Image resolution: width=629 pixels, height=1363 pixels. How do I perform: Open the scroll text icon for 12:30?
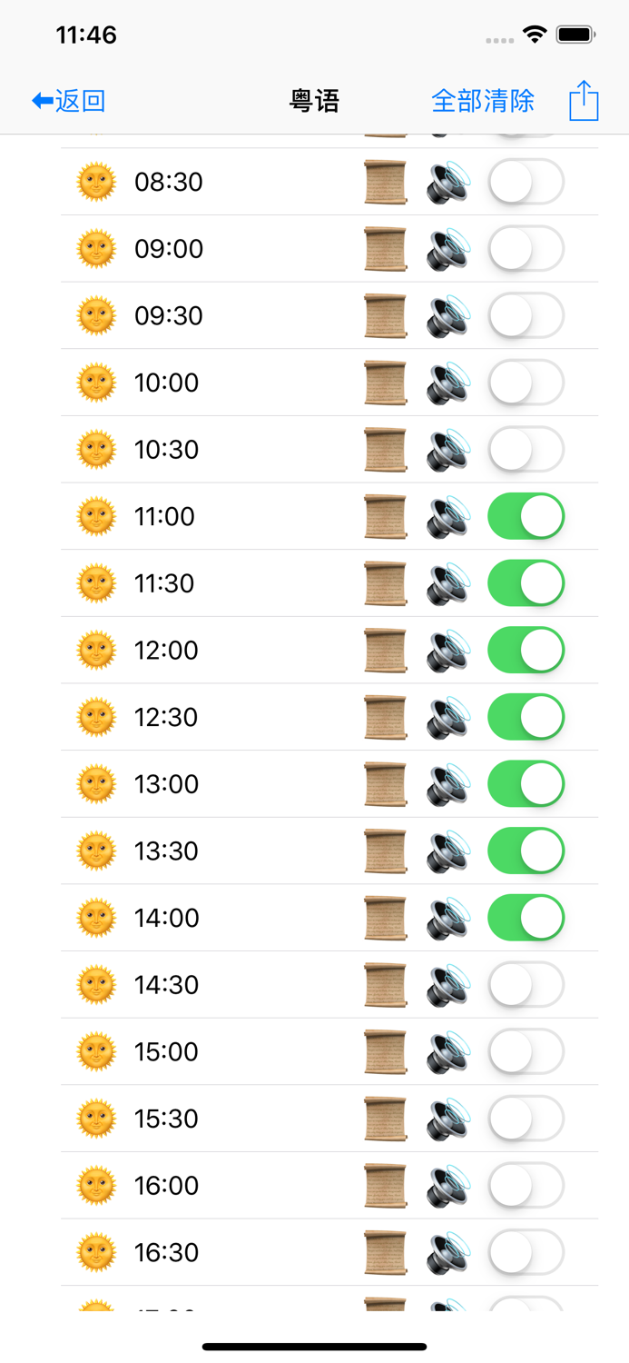[x=385, y=716]
